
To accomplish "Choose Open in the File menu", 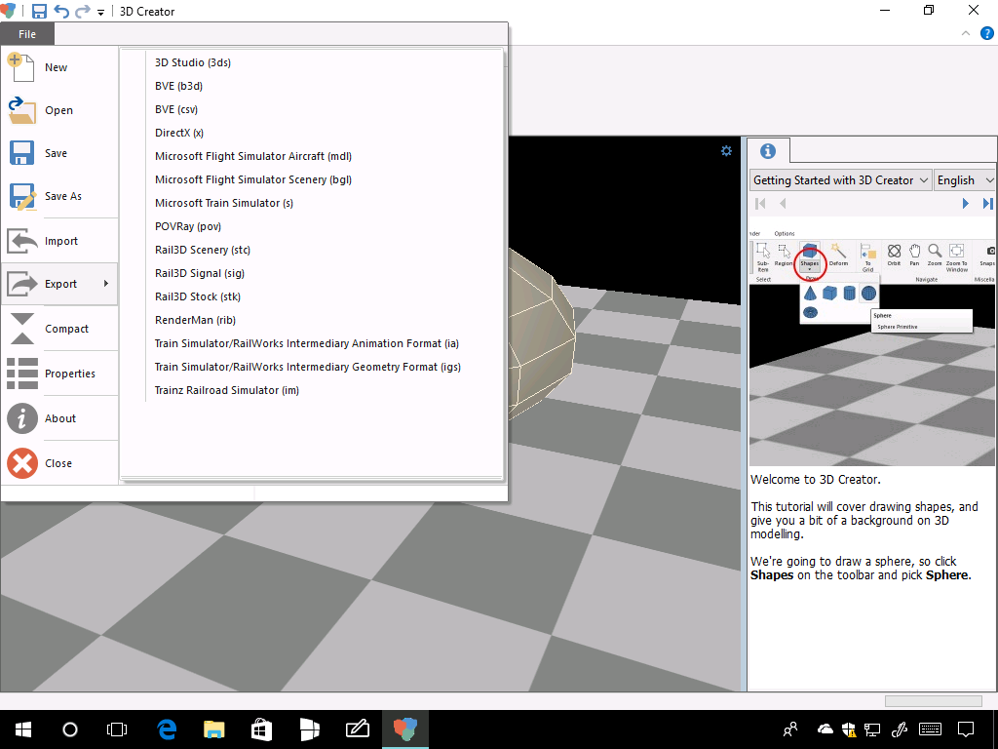I will (x=59, y=110).
